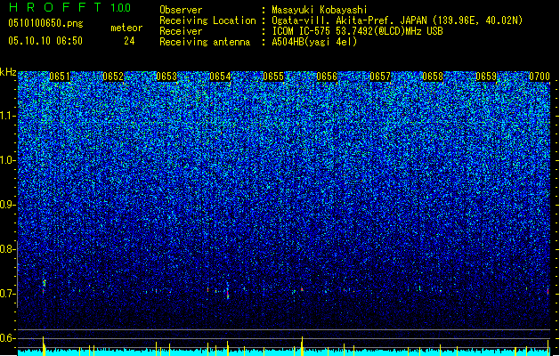Click the 0659 time marker
The image size is (560, 356).
[x=486, y=77]
